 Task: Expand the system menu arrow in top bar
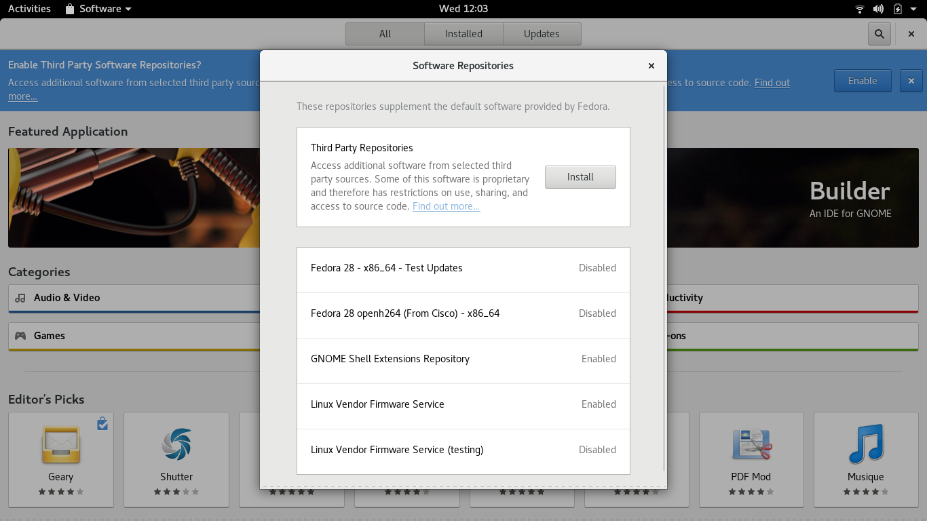click(x=913, y=9)
